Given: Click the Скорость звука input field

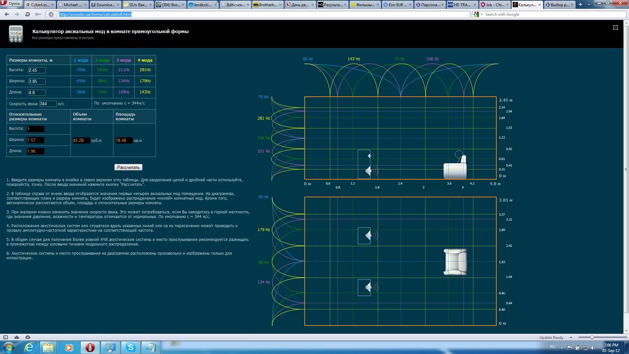Looking at the screenshot, I should point(48,103).
